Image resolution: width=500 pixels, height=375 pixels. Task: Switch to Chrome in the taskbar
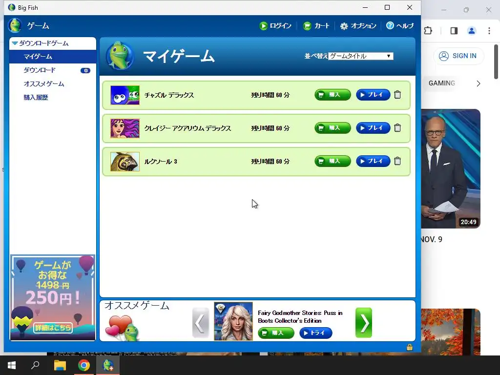coord(84,365)
